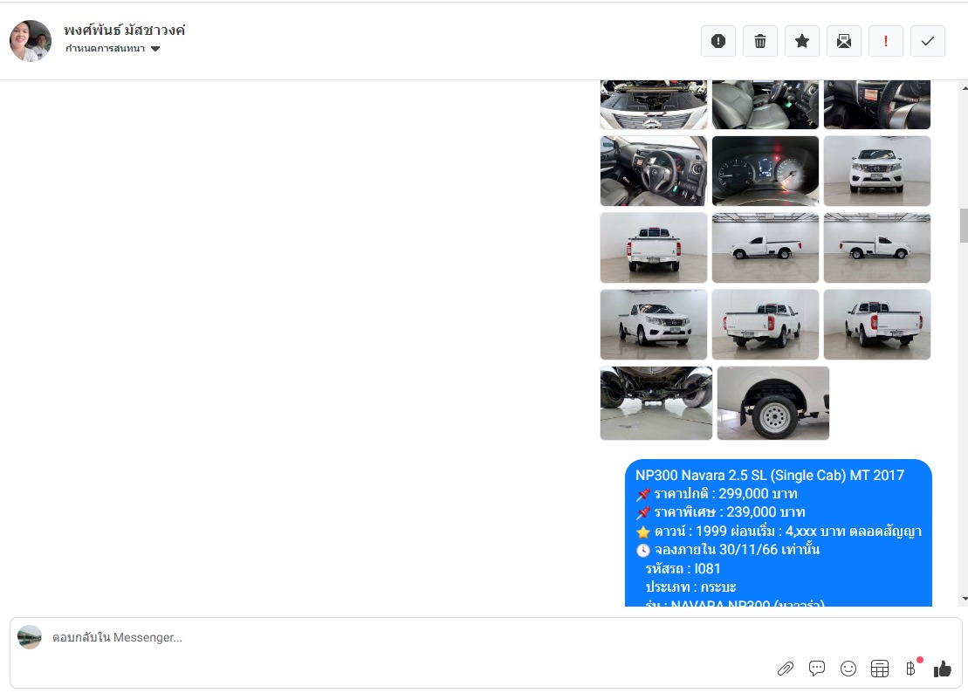The height and width of the screenshot is (693, 968).
Task: Mark conversation done with checkmark icon
Action: tap(928, 41)
